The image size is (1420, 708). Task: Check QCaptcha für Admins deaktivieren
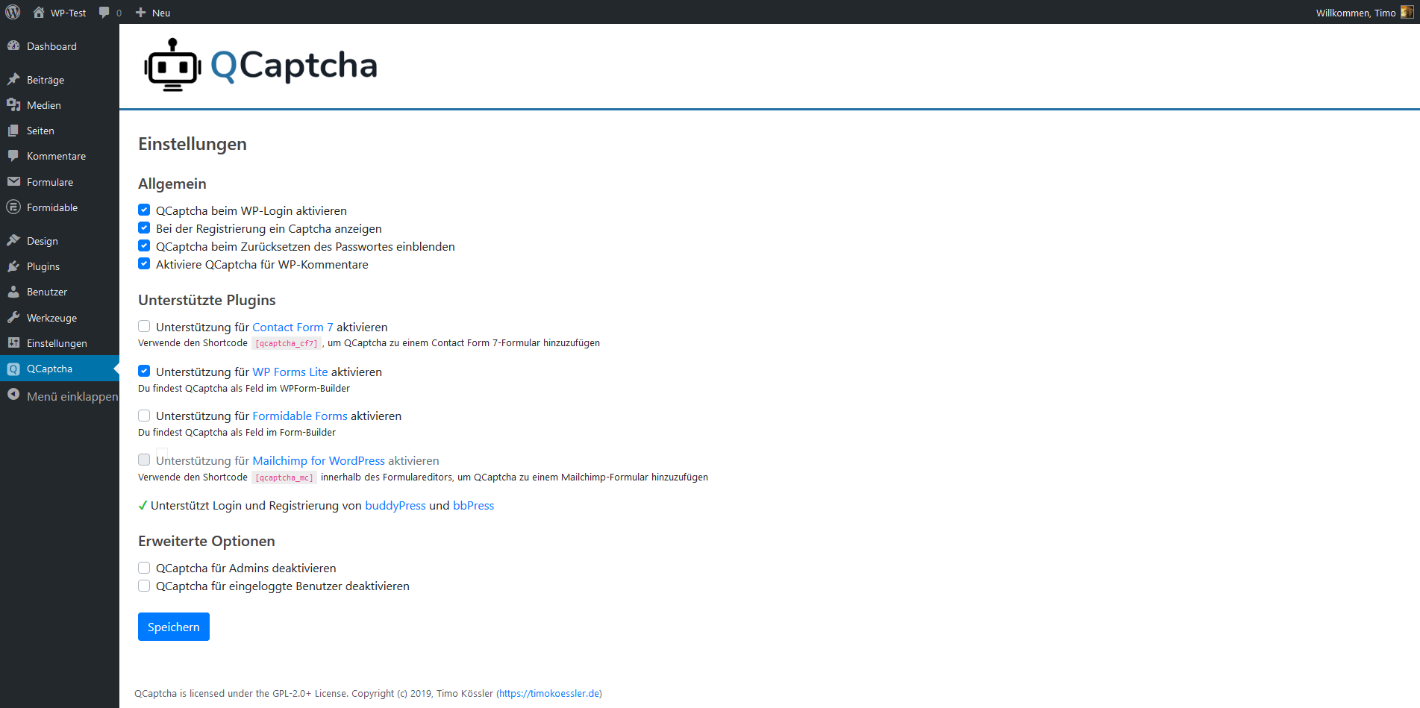tap(144, 568)
